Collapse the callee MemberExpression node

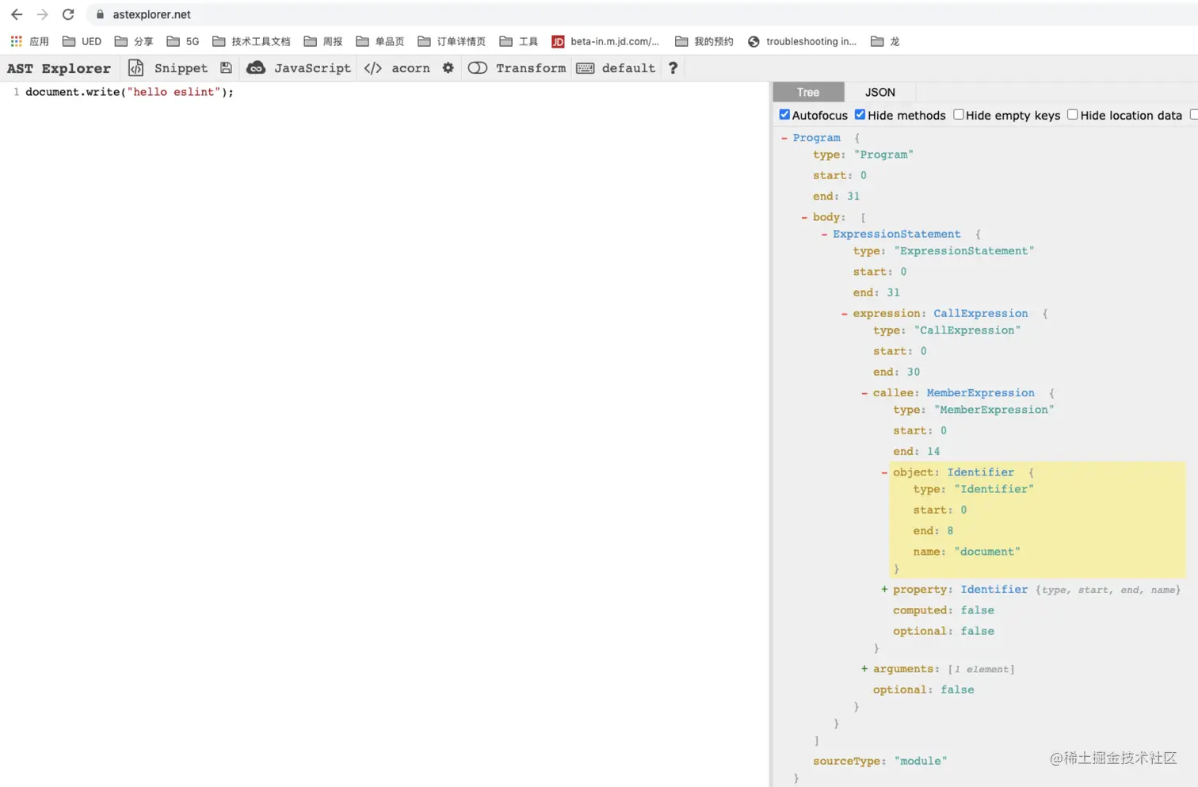864,393
